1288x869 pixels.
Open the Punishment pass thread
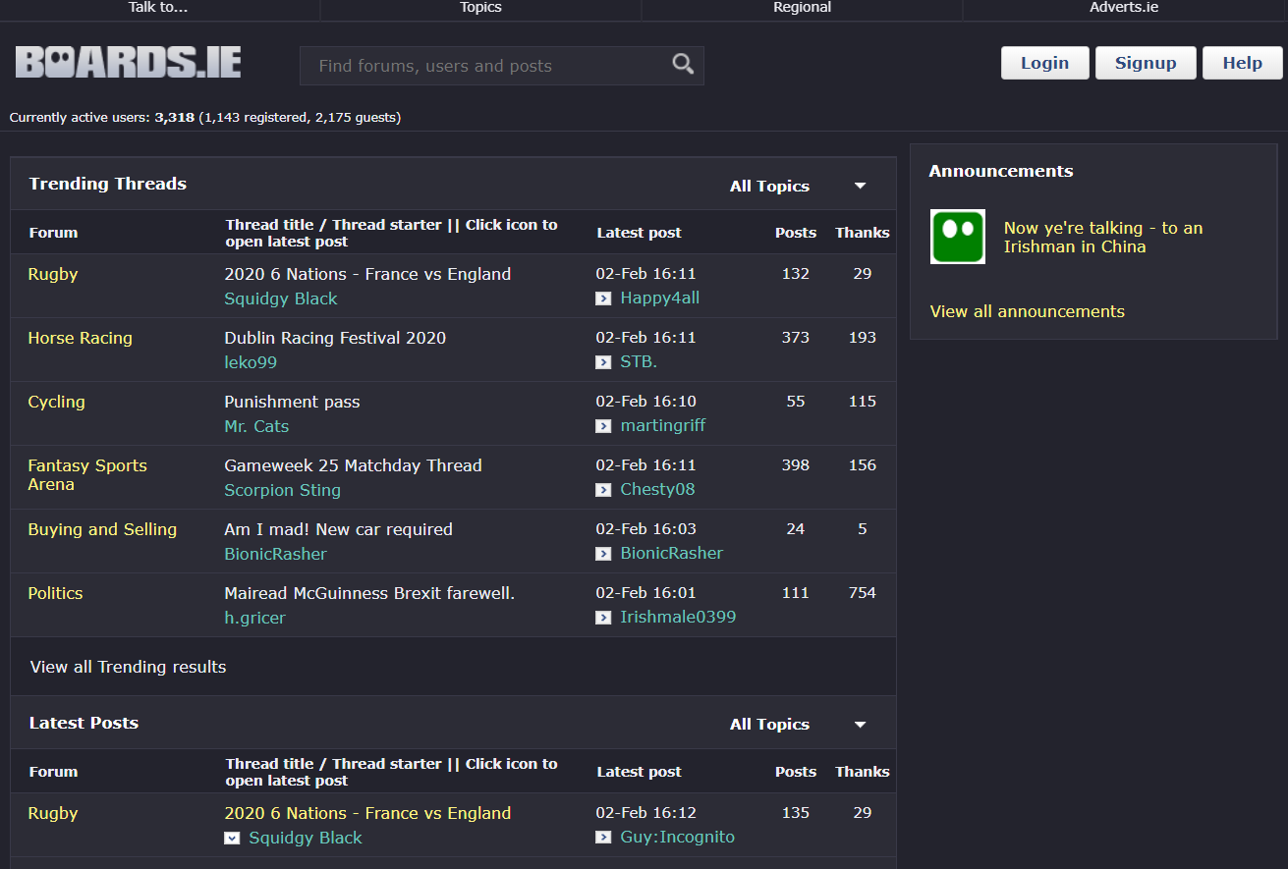coord(292,402)
